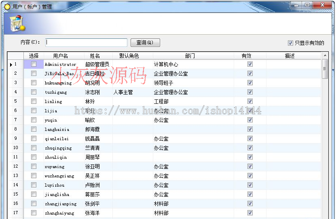This screenshot has width=336, height=219.
Task: Click the lijia username cell
Action: coord(64,111)
